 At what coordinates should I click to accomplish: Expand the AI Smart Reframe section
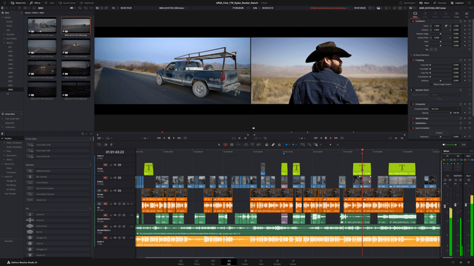[x=411, y=55]
